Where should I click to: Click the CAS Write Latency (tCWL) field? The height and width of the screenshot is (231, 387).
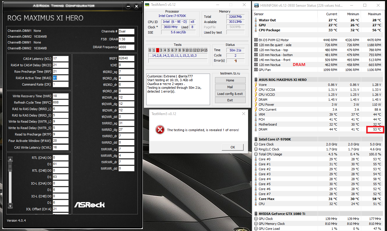61,147
